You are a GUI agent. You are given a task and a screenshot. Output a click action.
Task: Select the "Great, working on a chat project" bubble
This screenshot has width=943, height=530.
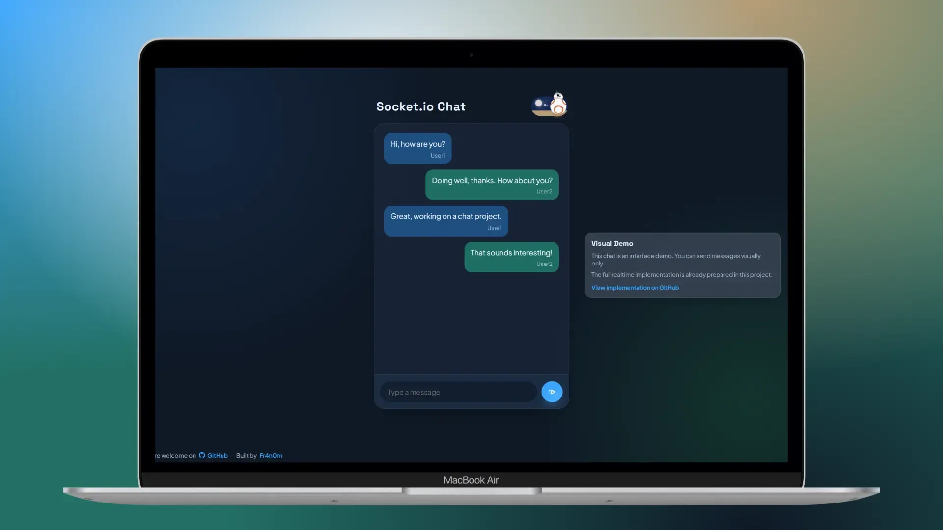446,221
